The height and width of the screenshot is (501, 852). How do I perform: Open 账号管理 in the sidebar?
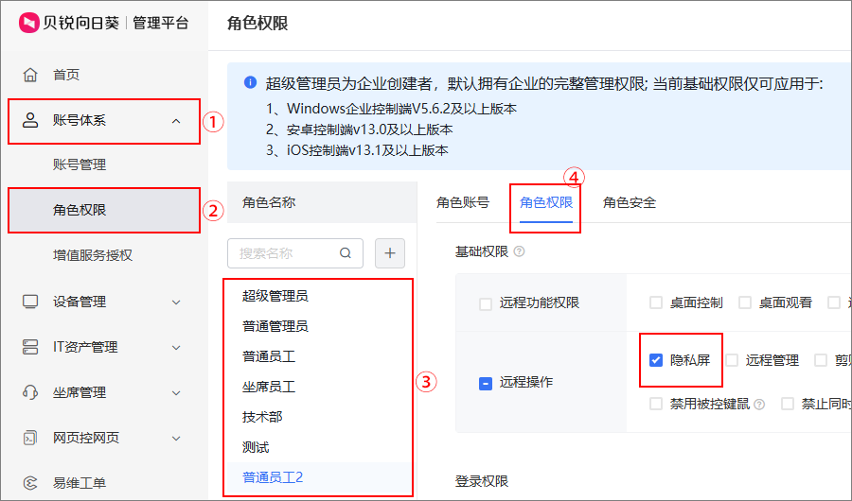click(80, 164)
